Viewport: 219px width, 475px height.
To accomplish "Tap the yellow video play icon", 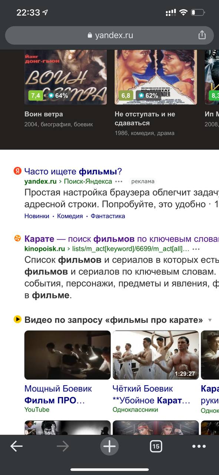I will coord(17,320).
